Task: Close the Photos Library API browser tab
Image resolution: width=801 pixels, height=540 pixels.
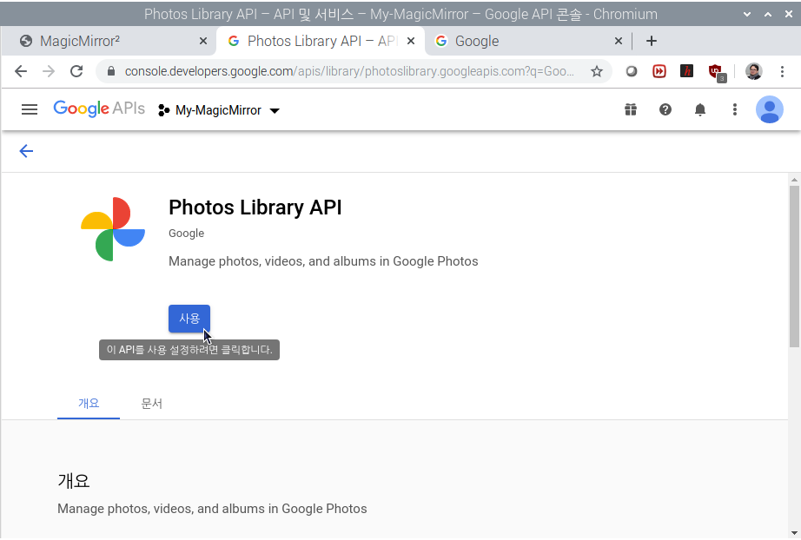Action: pyautogui.click(x=411, y=41)
